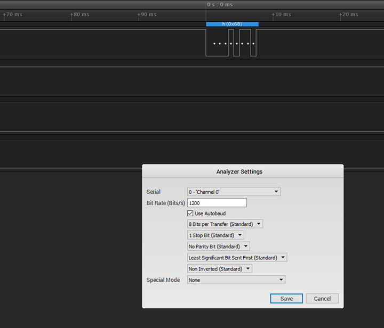Click the 0 s : 0 ms time header
The image size is (384, 328).
(220, 5)
